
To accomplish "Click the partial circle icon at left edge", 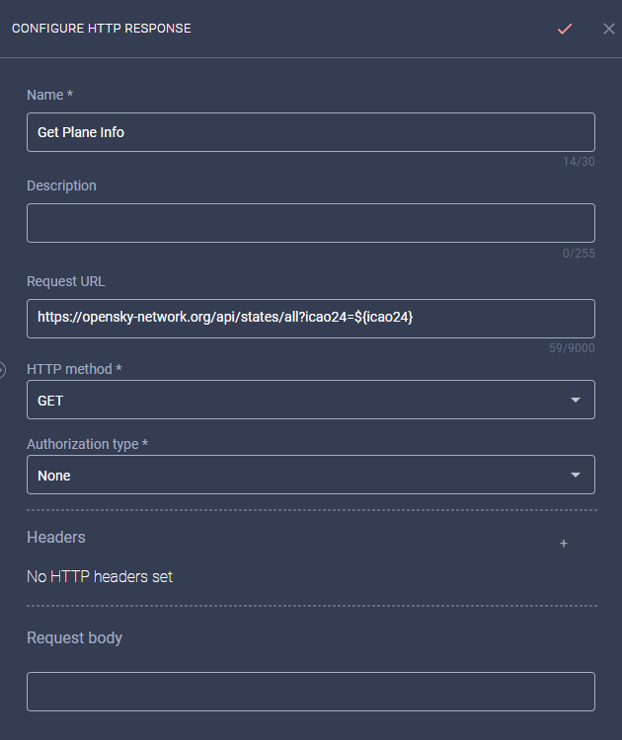I will point(2,370).
